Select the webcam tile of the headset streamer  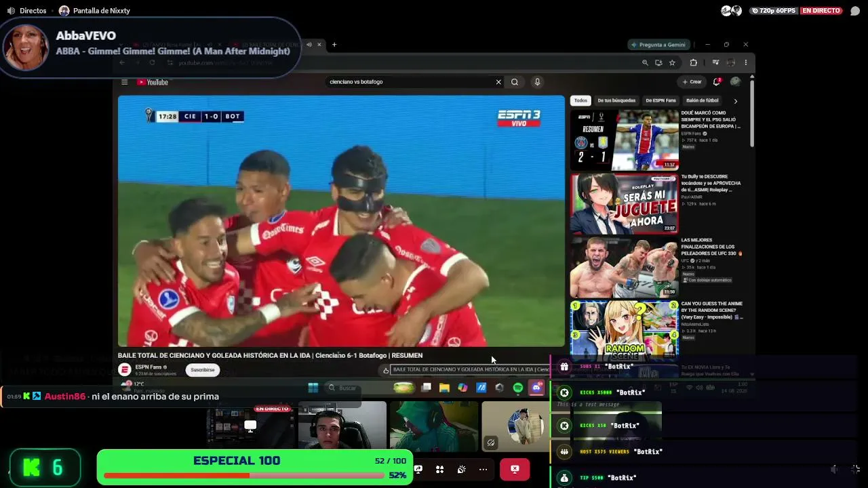click(x=342, y=426)
